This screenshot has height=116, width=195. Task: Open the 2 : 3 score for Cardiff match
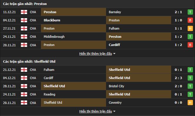178,78
